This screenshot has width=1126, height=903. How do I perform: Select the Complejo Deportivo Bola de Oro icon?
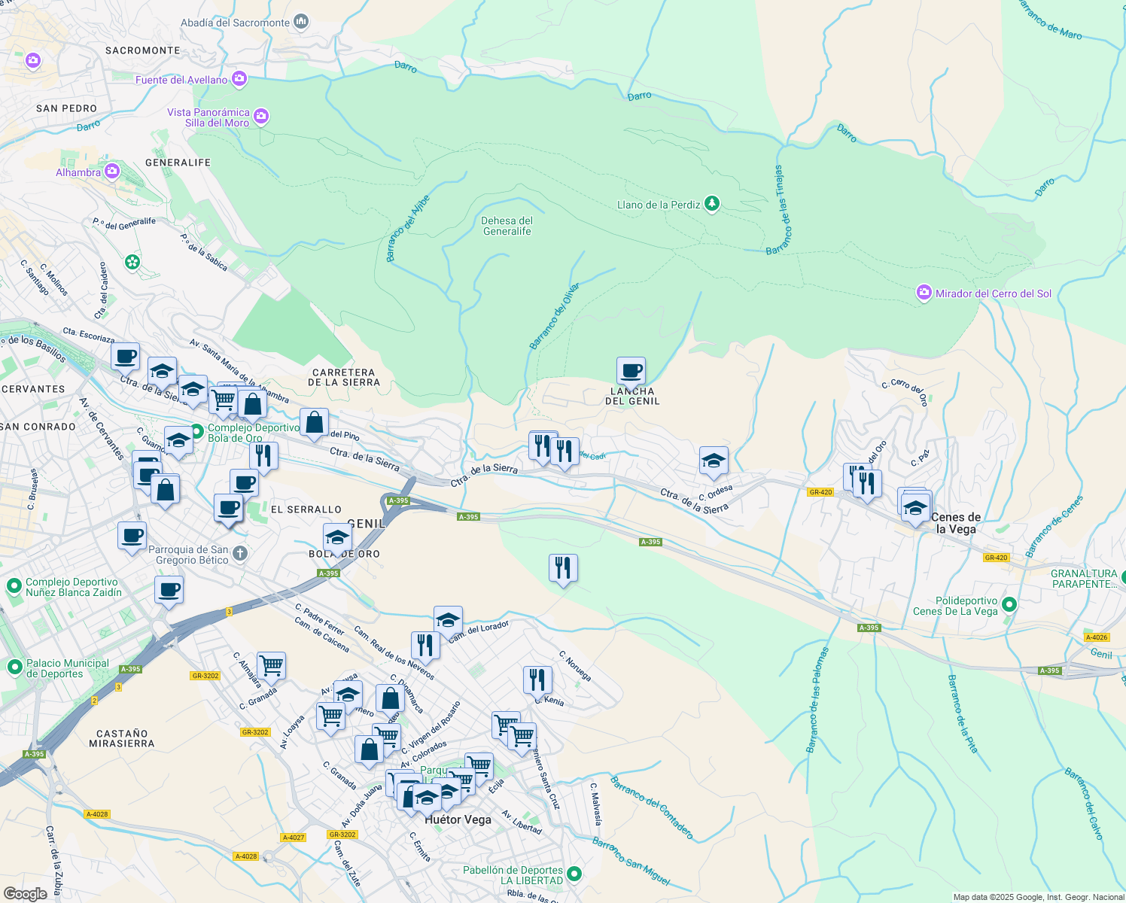coord(197,432)
